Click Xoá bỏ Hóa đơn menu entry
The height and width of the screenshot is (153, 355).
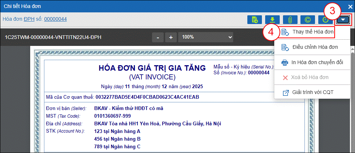click(310, 77)
